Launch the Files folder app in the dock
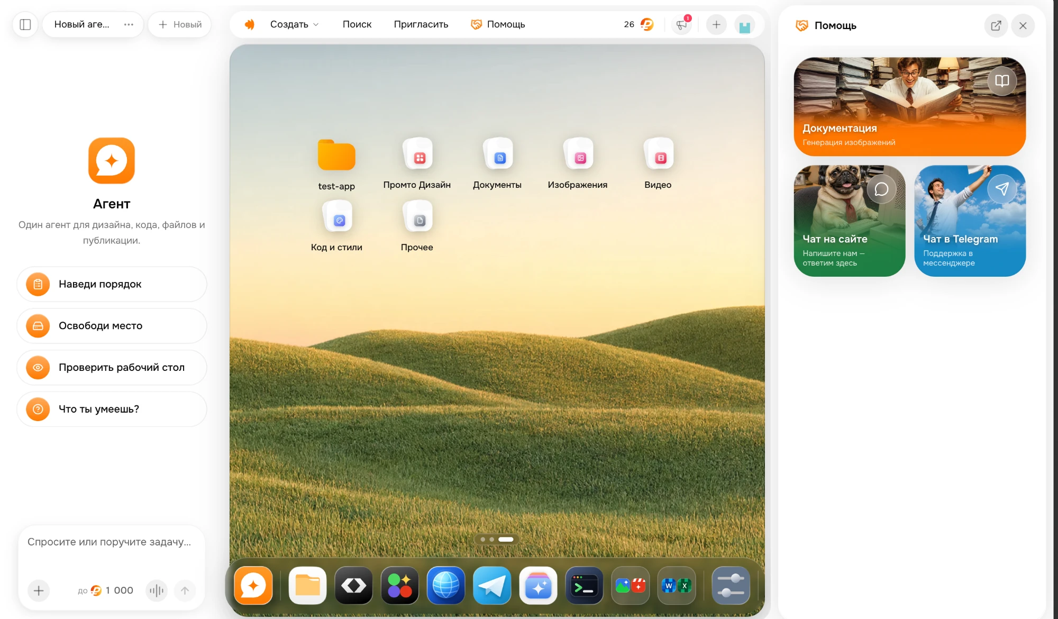Image resolution: width=1058 pixels, height=619 pixels. (307, 586)
